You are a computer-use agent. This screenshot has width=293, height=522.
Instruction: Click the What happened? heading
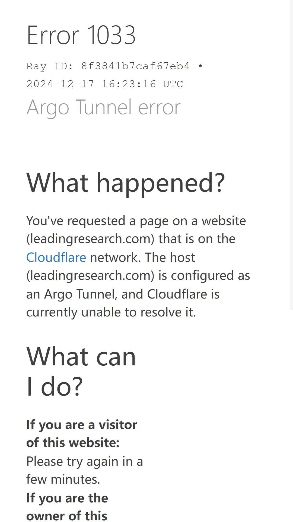[126, 183]
